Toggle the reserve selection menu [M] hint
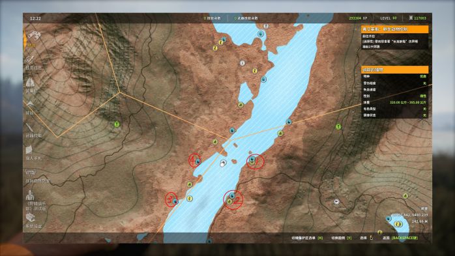 (307, 238)
